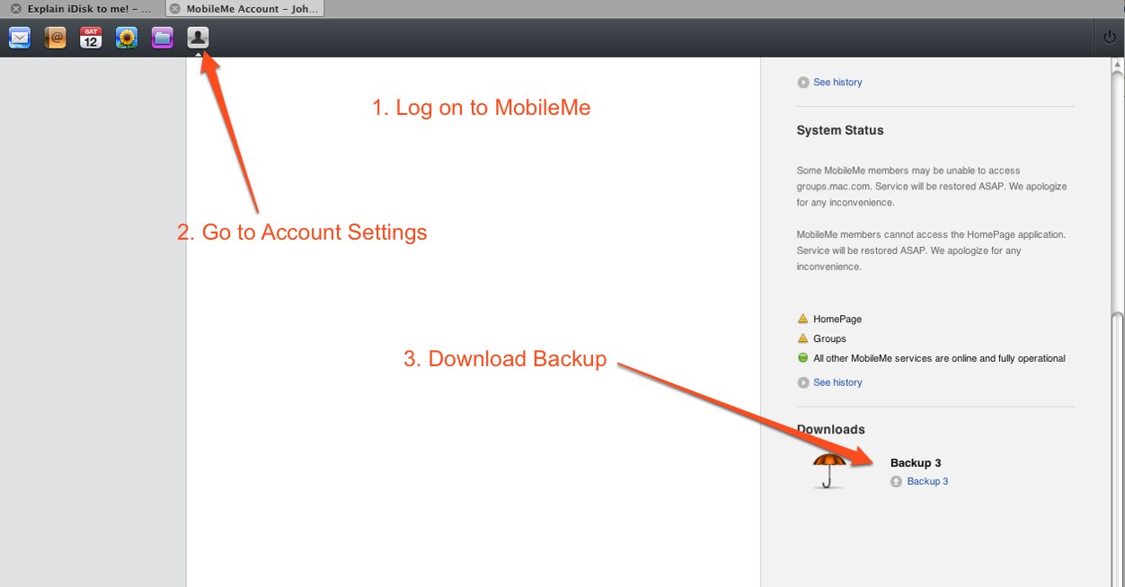Open the Calendar icon in the toolbar

pyautogui.click(x=90, y=37)
